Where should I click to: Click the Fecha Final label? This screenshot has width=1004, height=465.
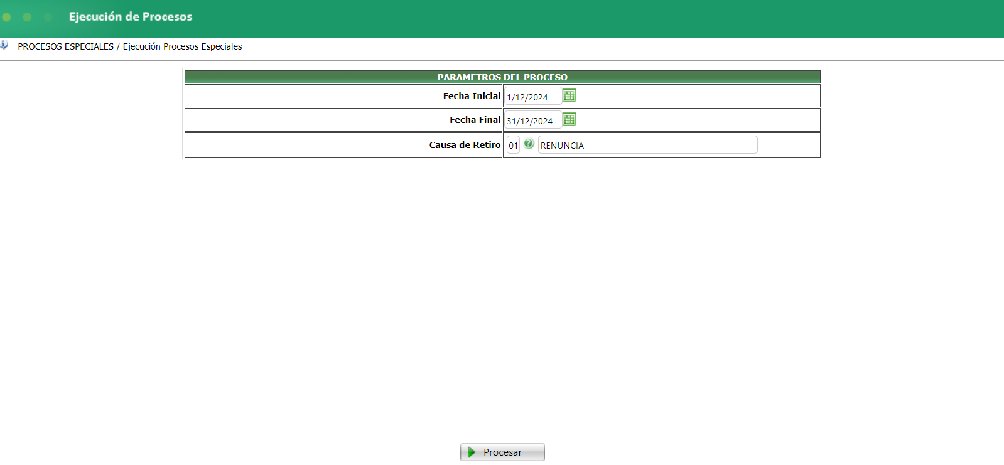475,120
